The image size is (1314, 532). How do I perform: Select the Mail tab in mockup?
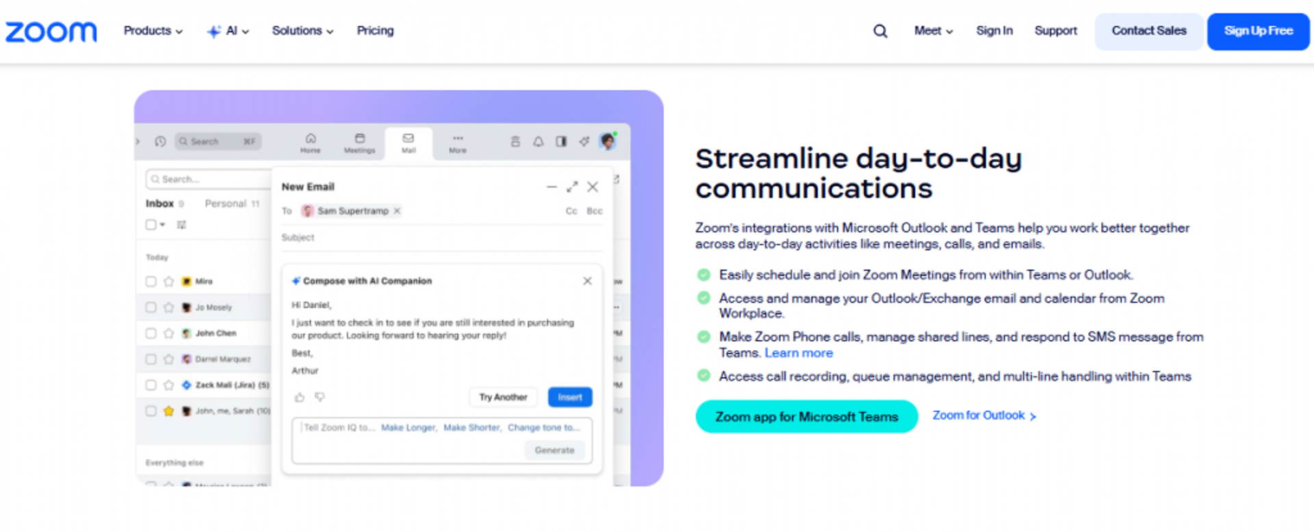[x=409, y=143]
